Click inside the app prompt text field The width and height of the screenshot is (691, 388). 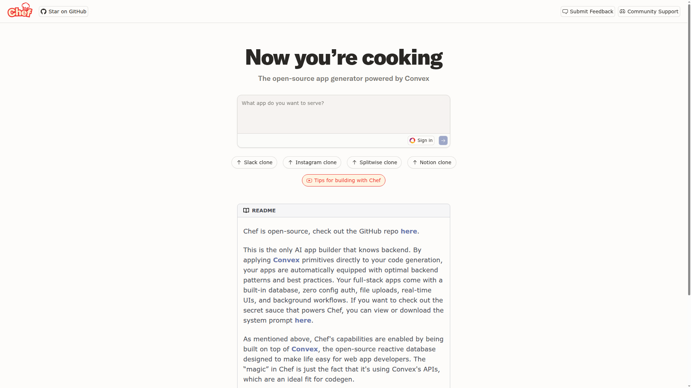pos(343,114)
